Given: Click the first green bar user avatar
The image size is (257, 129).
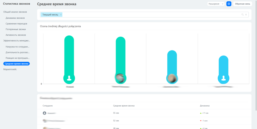Looking at the screenshot, I should 69,78.
